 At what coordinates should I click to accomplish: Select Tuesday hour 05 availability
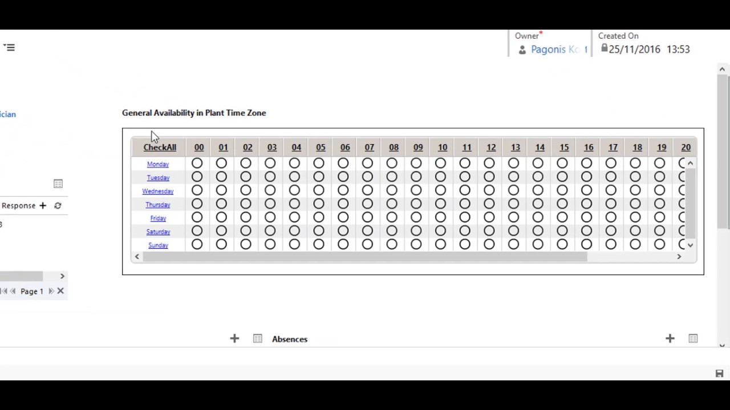pyautogui.click(x=319, y=177)
